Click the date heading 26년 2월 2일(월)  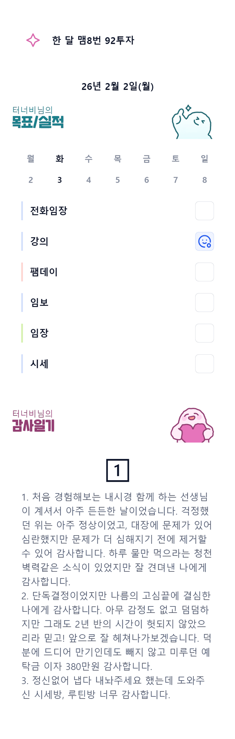pyautogui.click(x=118, y=86)
